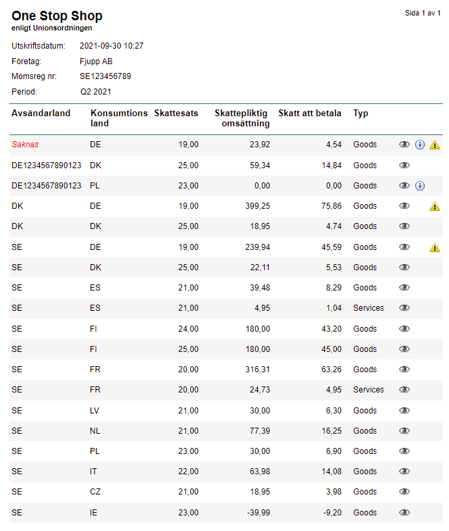The width and height of the screenshot is (449, 531).
Task: Click the Avsändarland column header
Action: 41,113
